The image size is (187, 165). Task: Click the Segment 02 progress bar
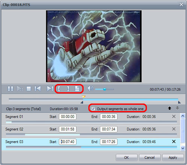click(x=91, y=135)
